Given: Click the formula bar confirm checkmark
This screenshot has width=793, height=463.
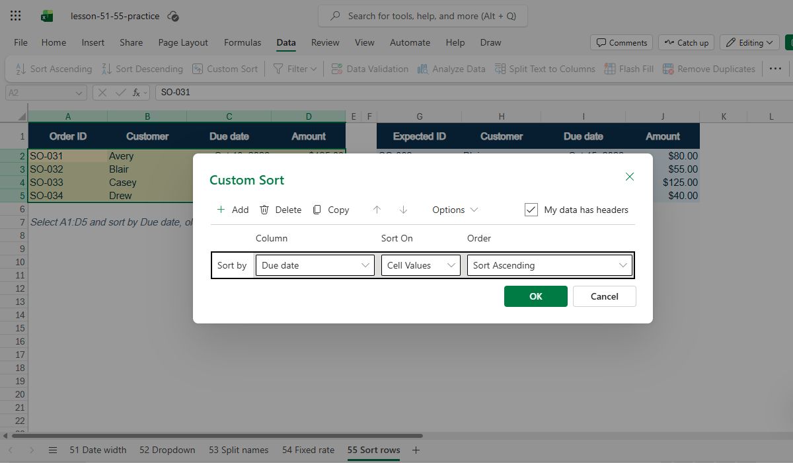Looking at the screenshot, I should point(120,93).
